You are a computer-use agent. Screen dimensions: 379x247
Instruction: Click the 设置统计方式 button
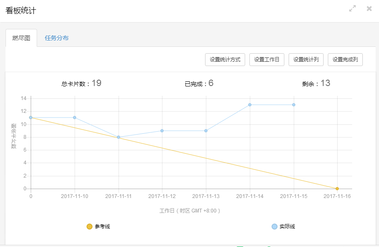click(x=225, y=59)
